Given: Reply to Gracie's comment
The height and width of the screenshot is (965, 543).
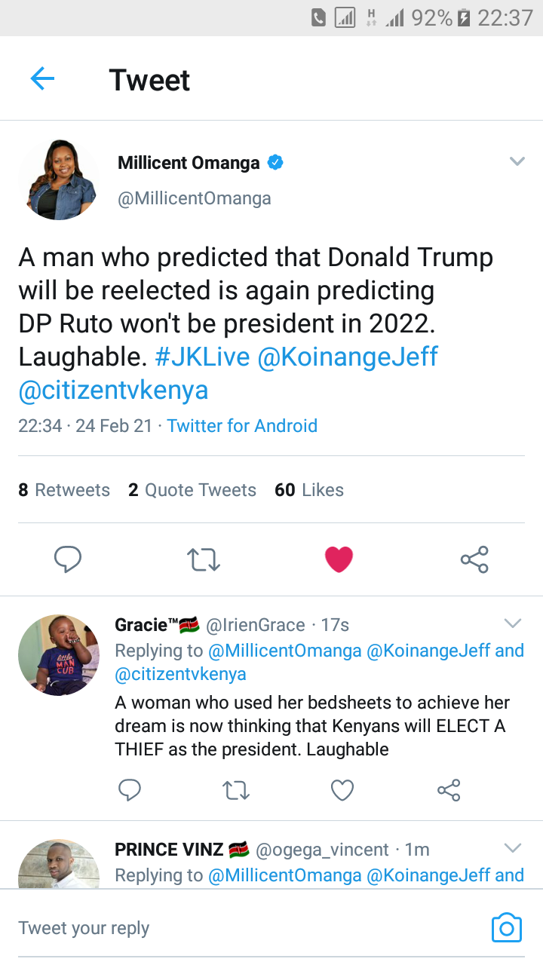Looking at the screenshot, I should (x=130, y=790).
